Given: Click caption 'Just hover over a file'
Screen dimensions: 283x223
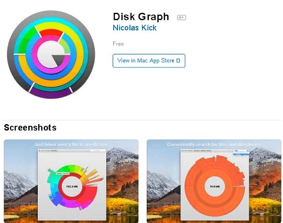Looking at the screenshot, I should (x=71, y=144).
